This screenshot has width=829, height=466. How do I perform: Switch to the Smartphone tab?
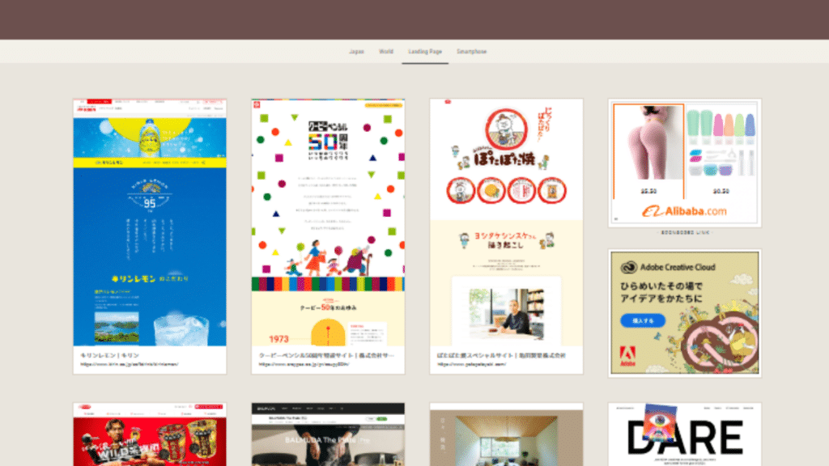coord(471,52)
